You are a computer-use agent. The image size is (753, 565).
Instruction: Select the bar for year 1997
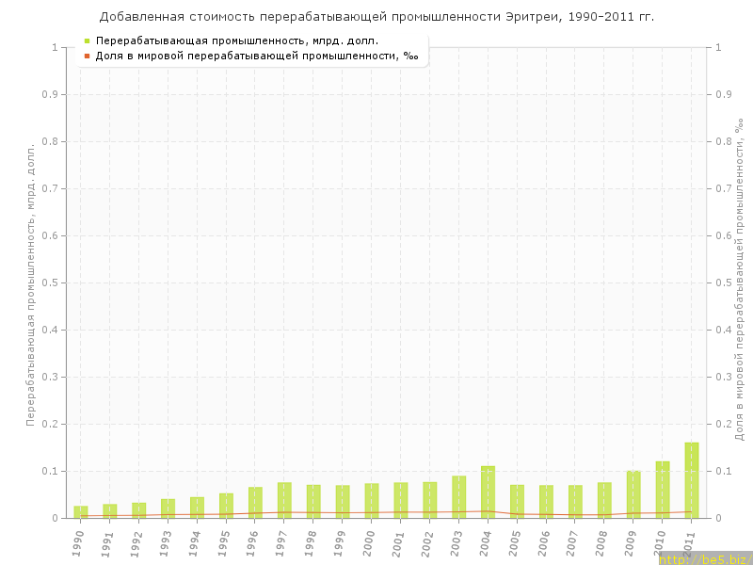coord(284,500)
